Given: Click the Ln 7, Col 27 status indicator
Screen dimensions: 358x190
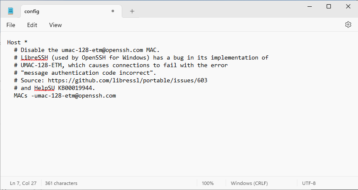Looking at the screenshot, I should click(x=23, y=183).
